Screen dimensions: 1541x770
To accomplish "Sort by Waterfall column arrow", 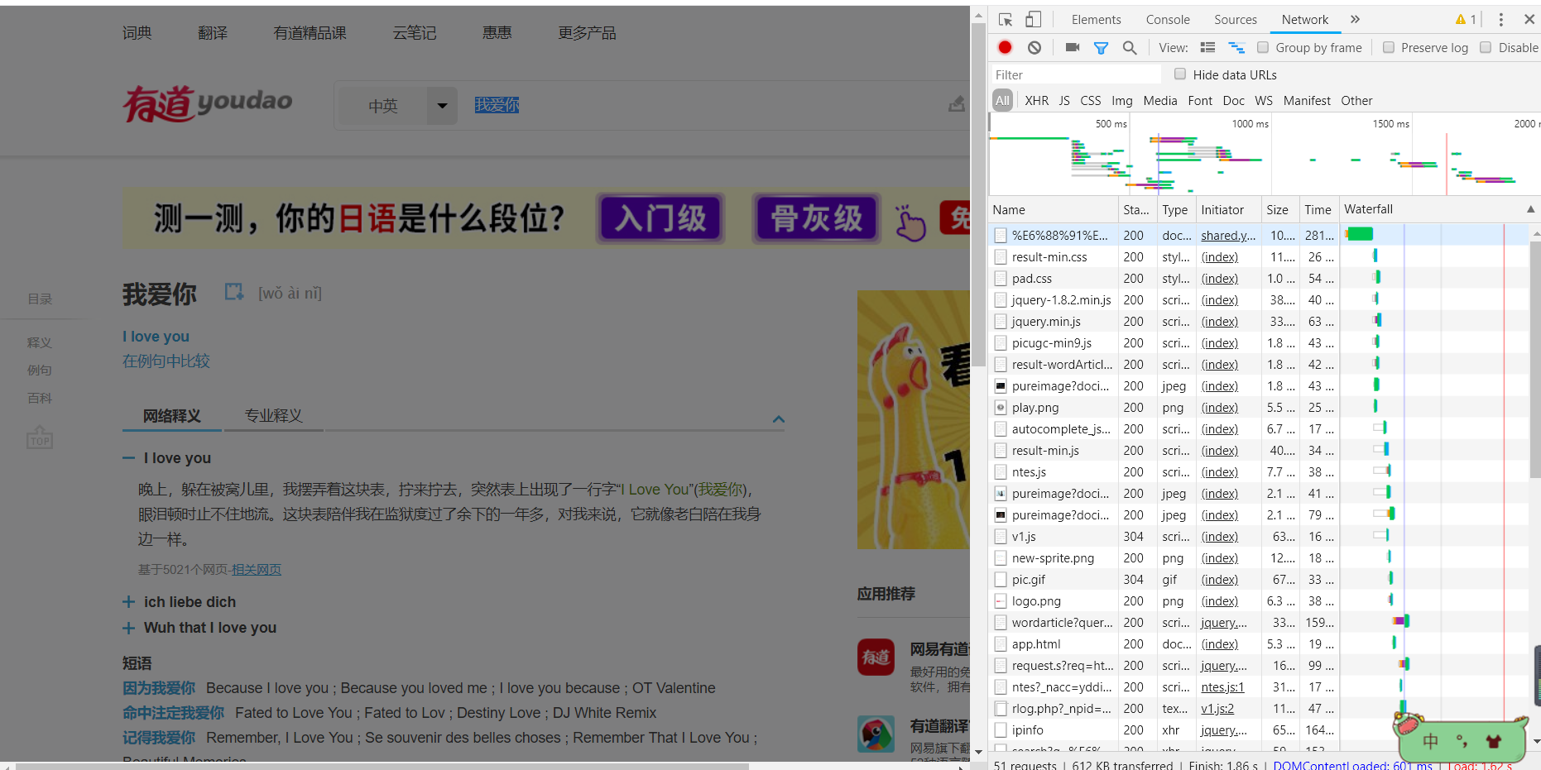I will coord(1530,209).
